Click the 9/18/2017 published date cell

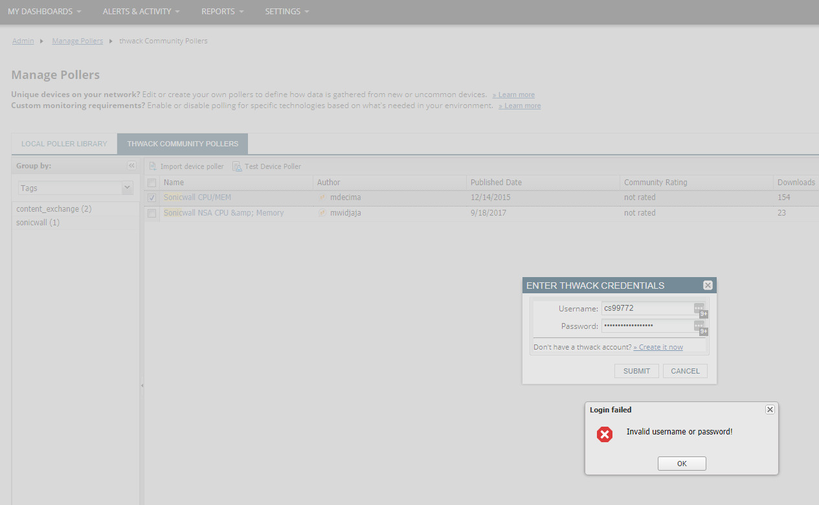(x=488, y=213)
